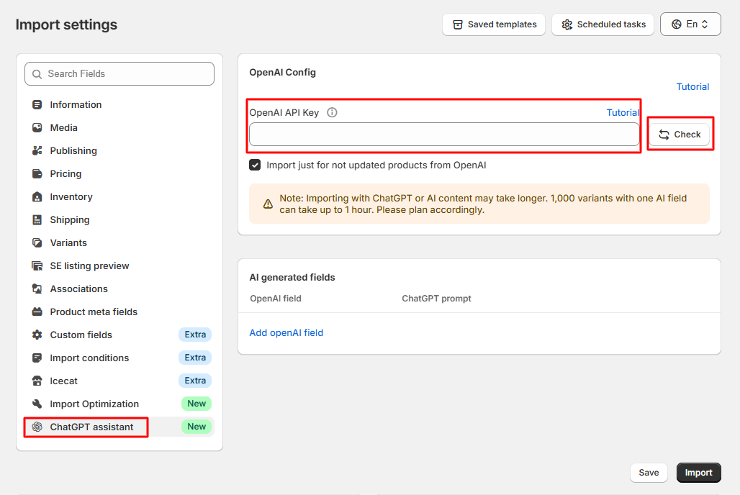Click the Variants section icon
This screenshot has width=740, height=495.
(37, 243)
